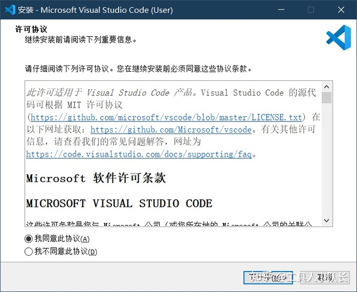
Task: Click the Next (N) button
Action: tap(268, 278)
